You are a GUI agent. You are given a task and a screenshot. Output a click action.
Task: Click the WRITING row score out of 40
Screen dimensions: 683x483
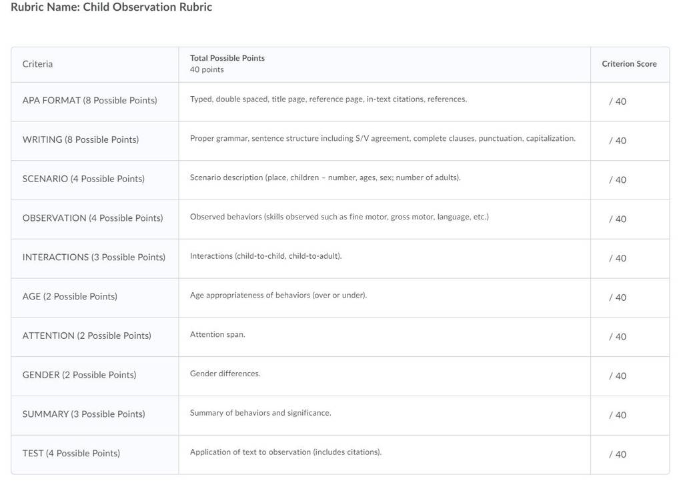(x=617, y=141)
